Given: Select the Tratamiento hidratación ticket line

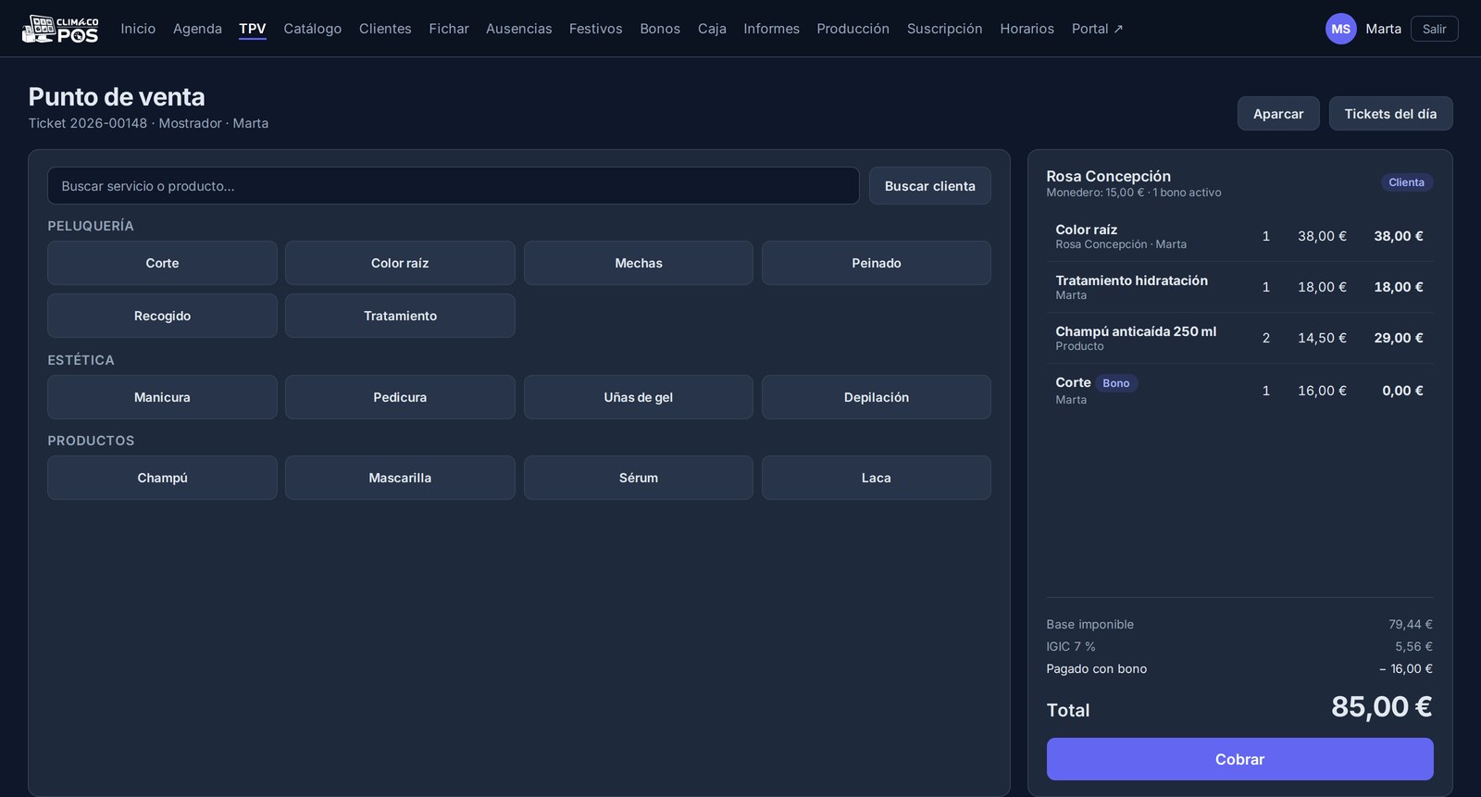Looking at the screenshot, I should click(1239, 287).
